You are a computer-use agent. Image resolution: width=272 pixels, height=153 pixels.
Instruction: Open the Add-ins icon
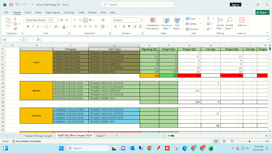[x=242, y=22]
